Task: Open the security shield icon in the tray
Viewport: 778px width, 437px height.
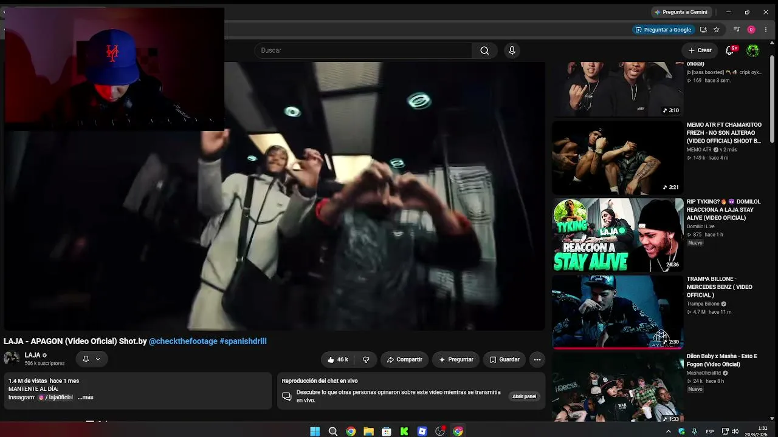Action: [681, 432]
